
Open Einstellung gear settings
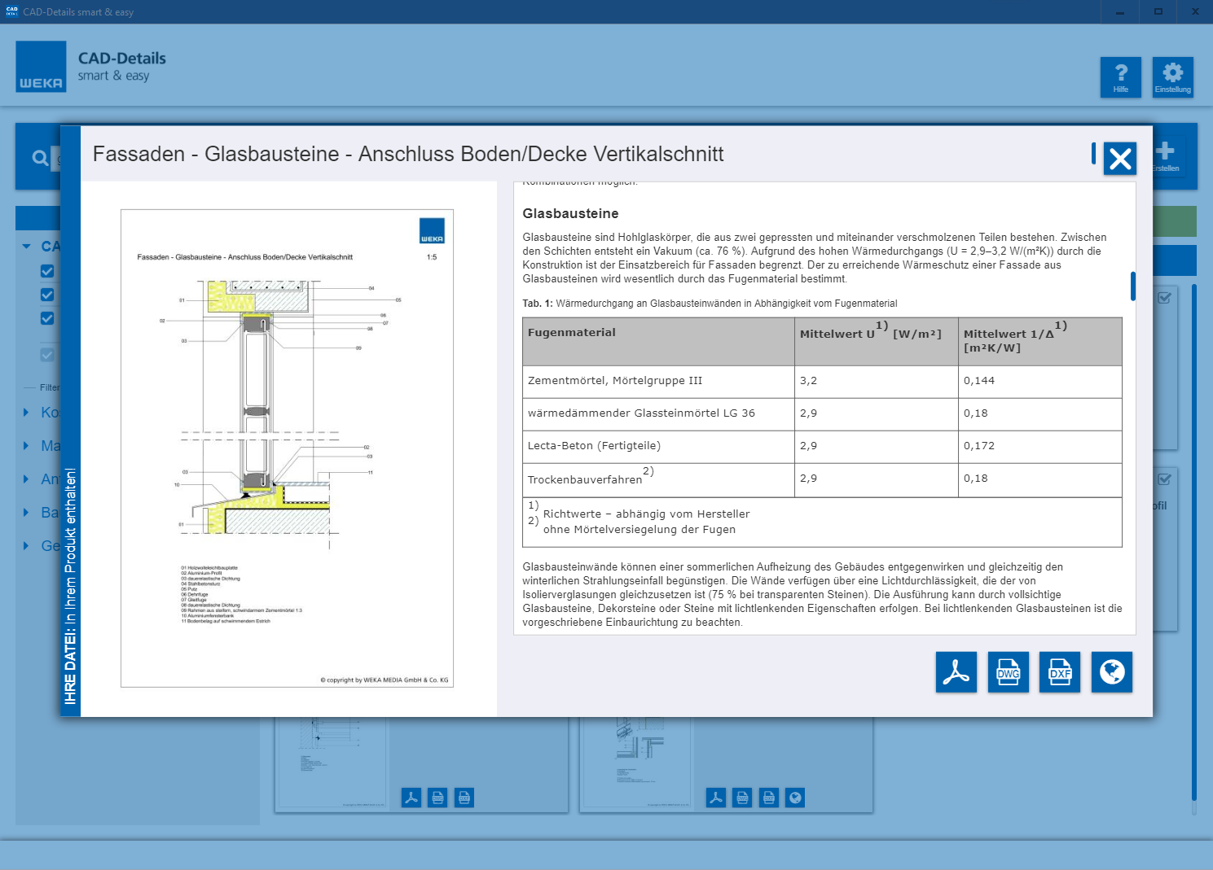(x=1172, y=77)
